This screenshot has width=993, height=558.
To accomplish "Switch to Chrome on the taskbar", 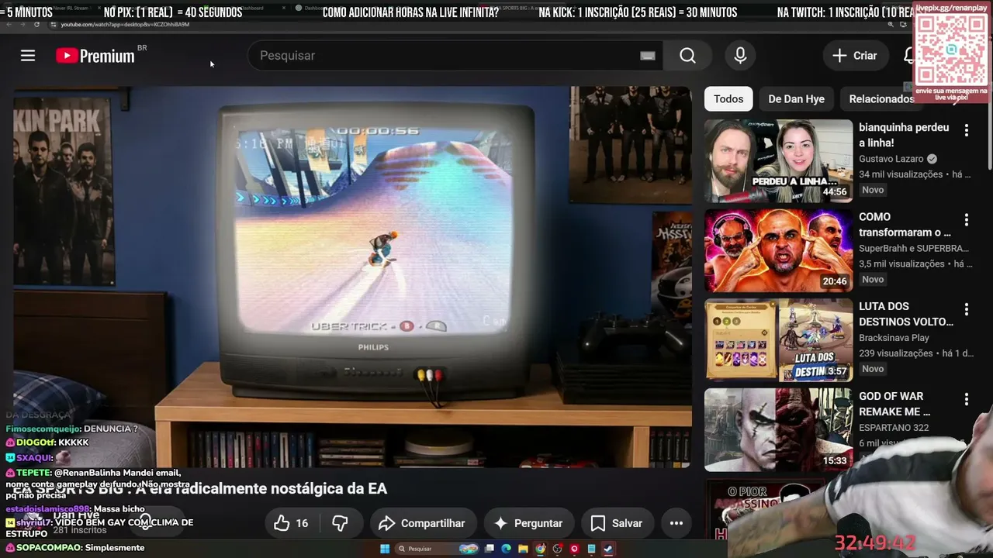I will (x=540, y=549).
